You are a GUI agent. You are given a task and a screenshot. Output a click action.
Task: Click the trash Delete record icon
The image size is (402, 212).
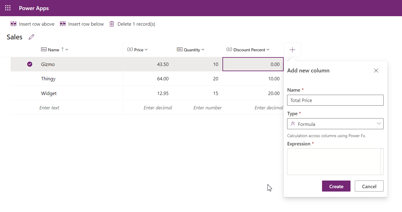(112, 24)
